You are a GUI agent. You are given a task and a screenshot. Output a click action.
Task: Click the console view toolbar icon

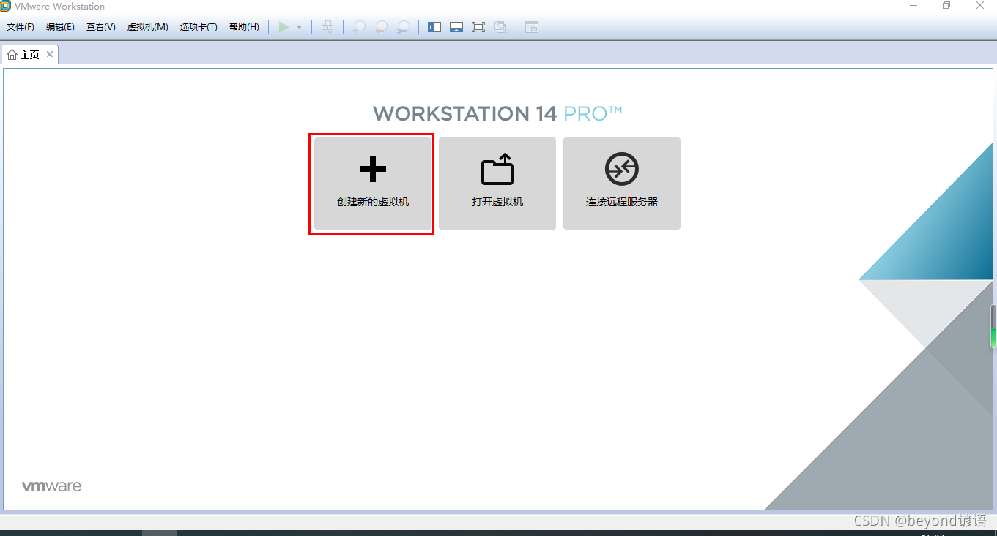point(532,27)
